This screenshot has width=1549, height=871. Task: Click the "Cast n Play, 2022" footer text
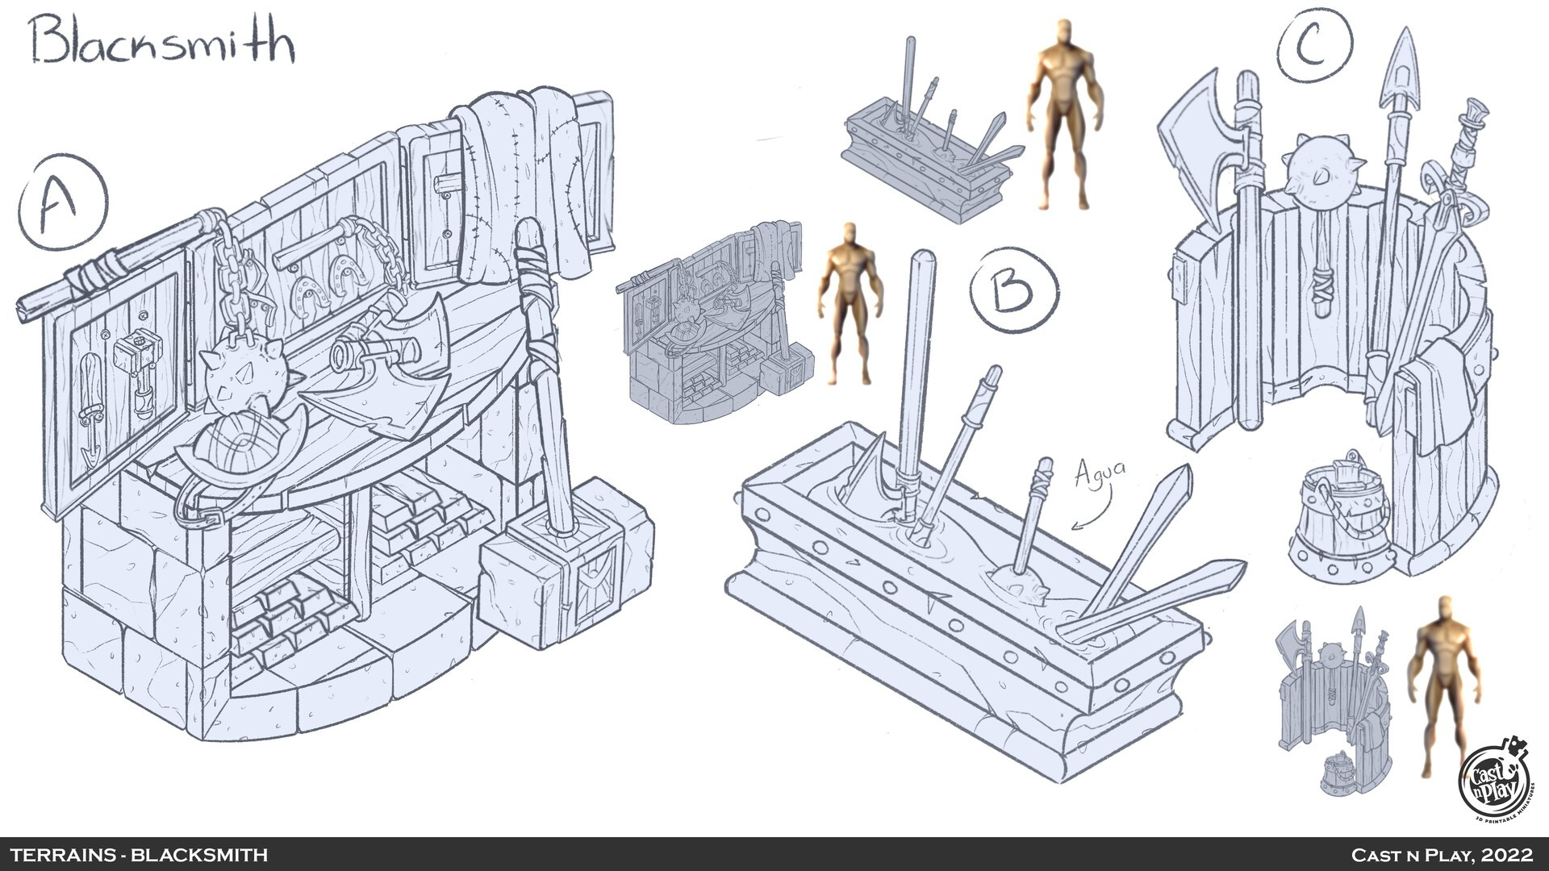pos(1442,855)
